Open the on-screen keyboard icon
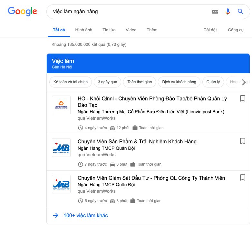252x226 pixels. 215,12
